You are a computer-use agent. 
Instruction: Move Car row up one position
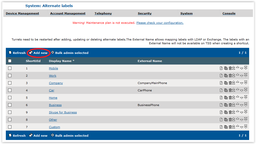238,89
